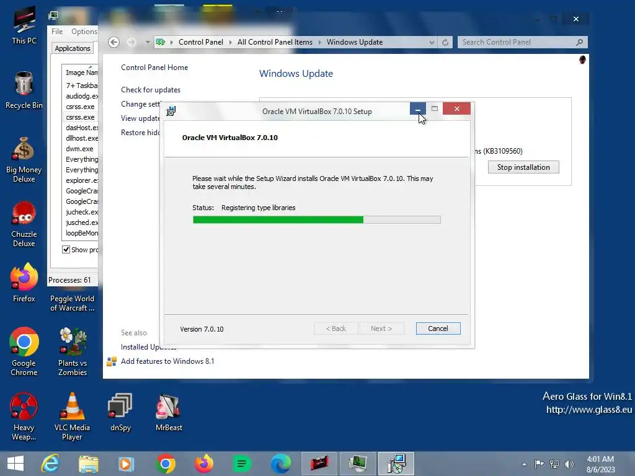The height and width of the screenshot is (476, 635).
Task: Open Chrome from the taskbar
Action: click(165, 464)
